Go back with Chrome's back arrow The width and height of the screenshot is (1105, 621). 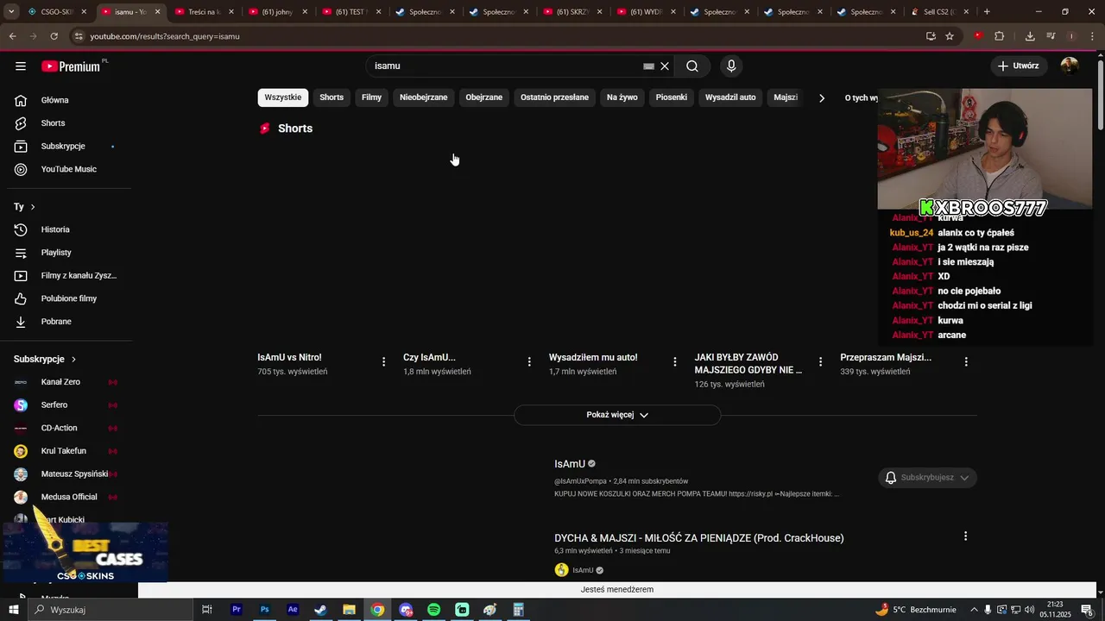(12, 36)
